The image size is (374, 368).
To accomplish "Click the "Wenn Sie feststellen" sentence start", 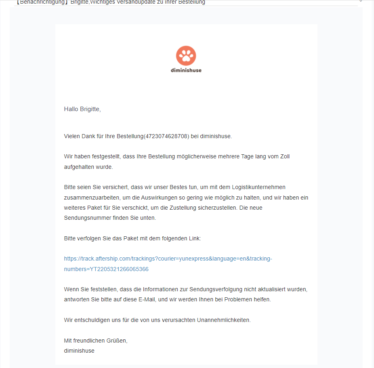I will [x=90, y=289].
